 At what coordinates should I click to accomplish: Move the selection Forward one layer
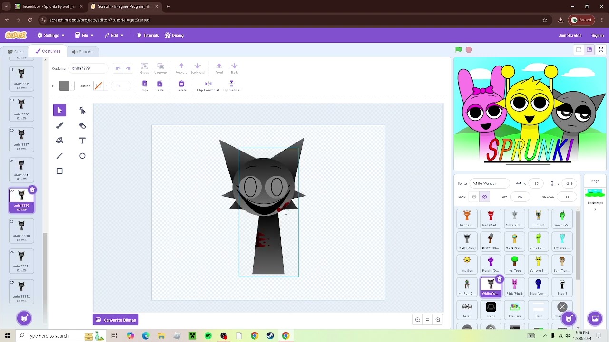[x=181, y=68]
